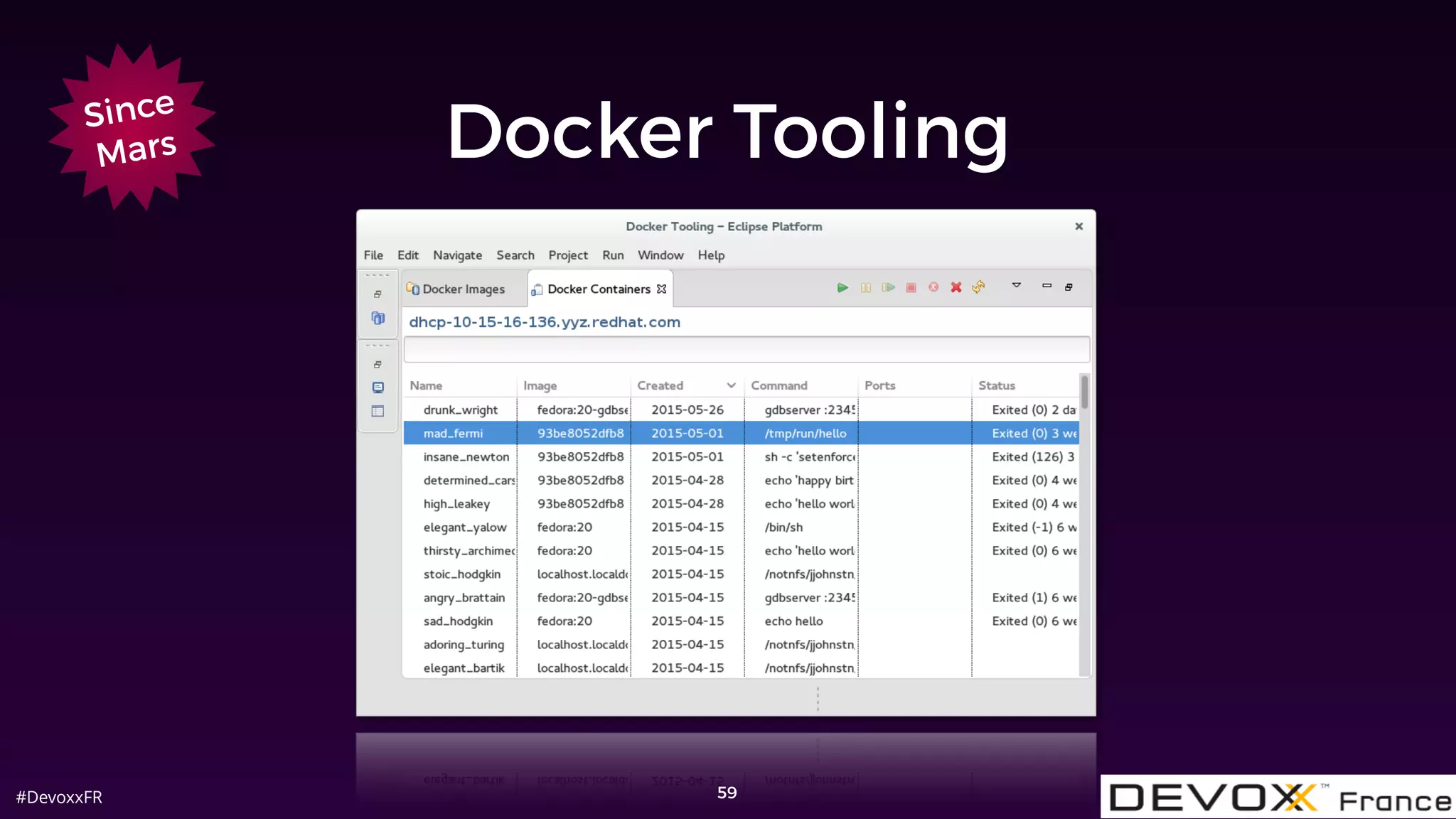Maximize the Docker Containers view
1456x819 pixels.
1069,287
